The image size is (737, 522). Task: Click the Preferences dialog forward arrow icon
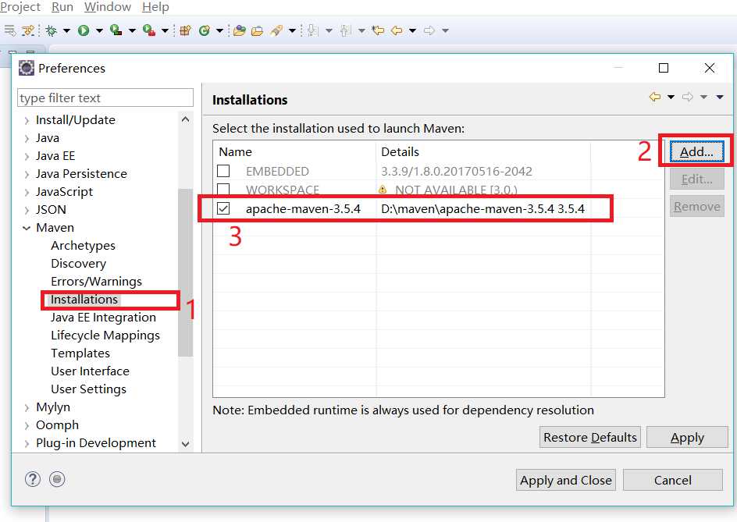[x=688, y=97]
